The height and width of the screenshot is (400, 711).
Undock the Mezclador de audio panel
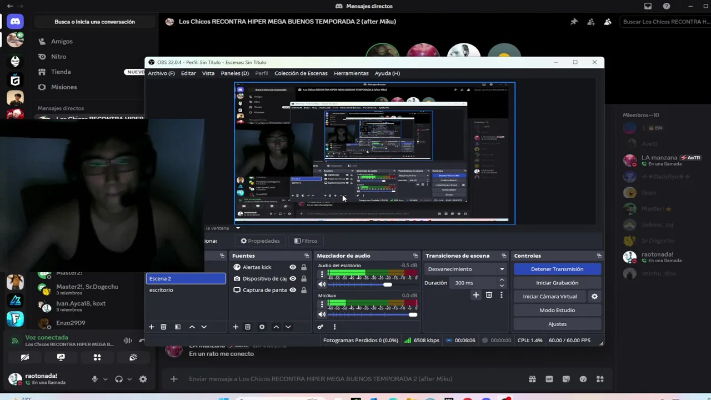415,256
